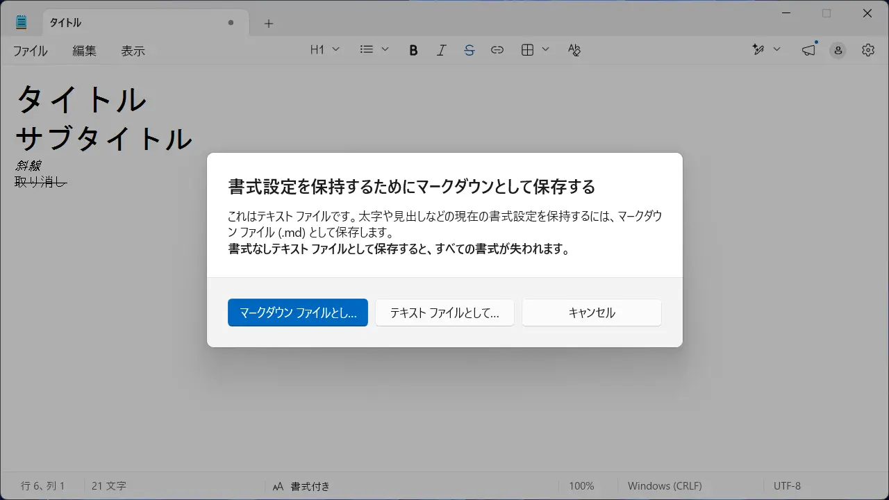Click the サブタイトル heading text

[103, 138]
